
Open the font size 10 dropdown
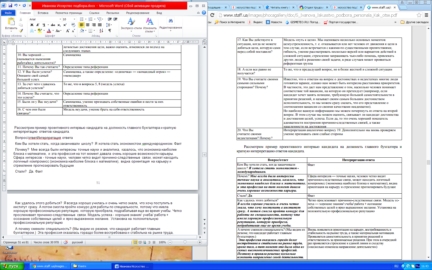tap(75, 19)
